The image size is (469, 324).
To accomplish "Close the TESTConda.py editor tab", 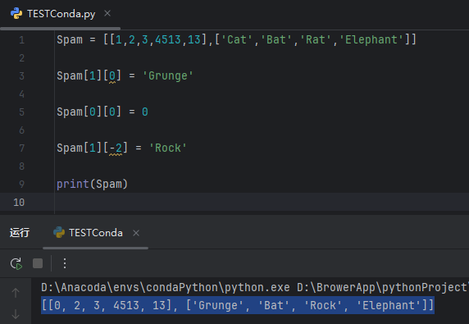I will (x=107, y=13).
